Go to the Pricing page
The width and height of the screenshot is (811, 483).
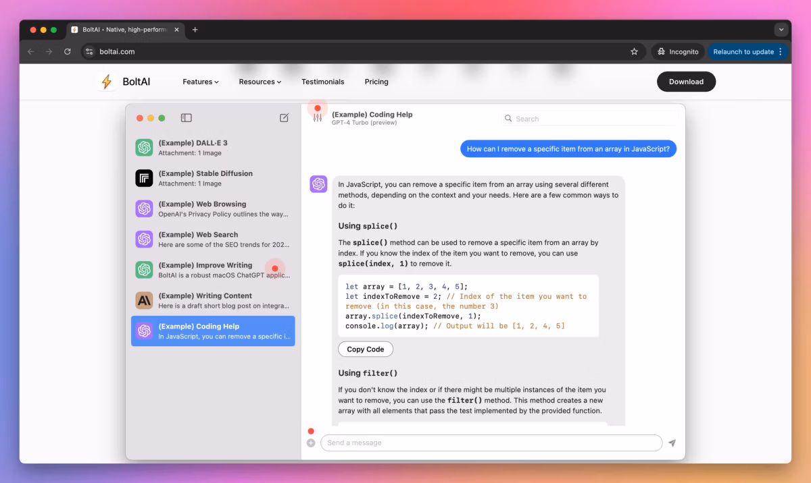(376, 82)
